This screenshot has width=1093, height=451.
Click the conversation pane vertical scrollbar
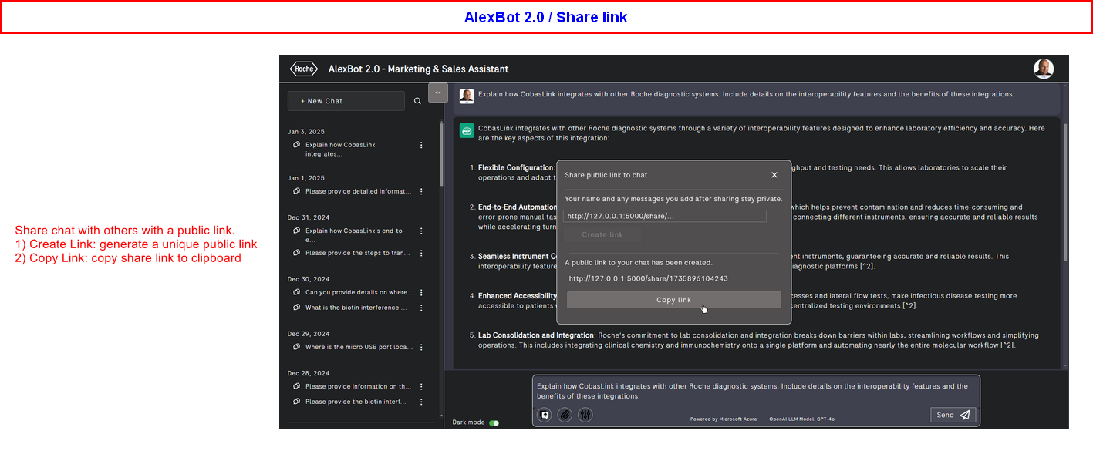pos(1065,193)
